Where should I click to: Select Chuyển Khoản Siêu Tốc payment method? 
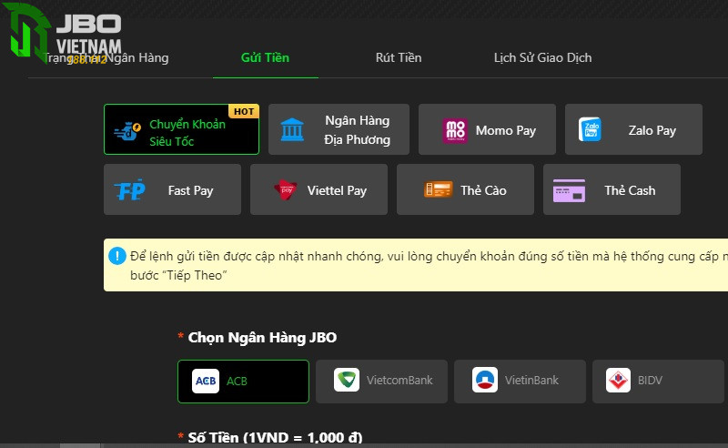(181, 129)
